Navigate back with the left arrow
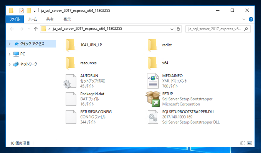261x153 pixels. click(12, 29)
